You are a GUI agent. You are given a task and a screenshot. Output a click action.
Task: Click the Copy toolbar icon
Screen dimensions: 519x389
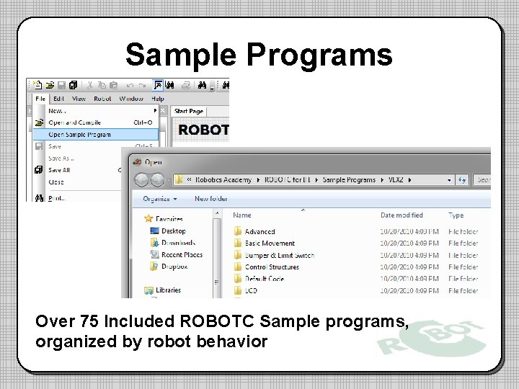point(102,85)
